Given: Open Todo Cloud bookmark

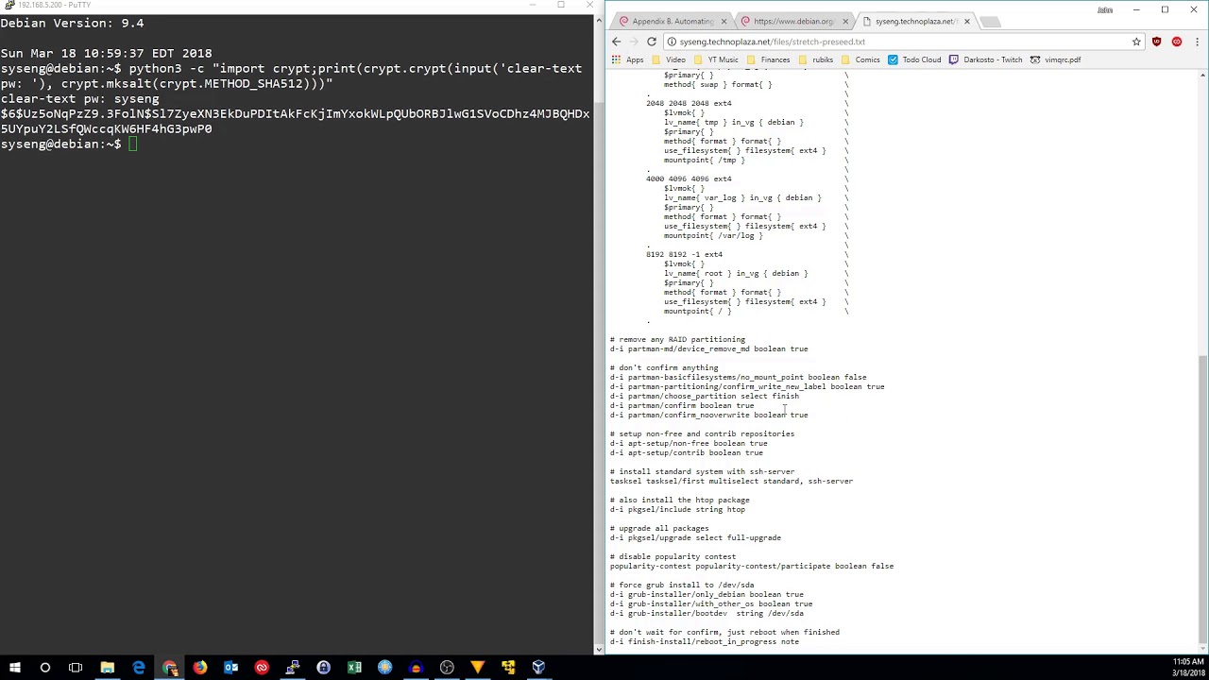Looking at the screenshot, I should tap(914, 59).
